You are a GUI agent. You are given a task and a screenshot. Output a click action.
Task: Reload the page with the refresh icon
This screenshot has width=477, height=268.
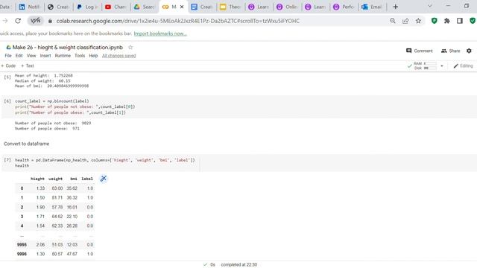click(18, 21)
